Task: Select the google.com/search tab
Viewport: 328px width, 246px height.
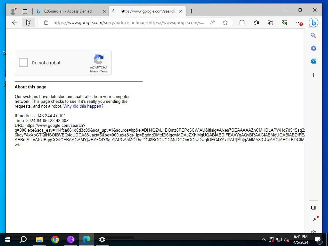Action: pyautogui.click(x=148, y=11)
